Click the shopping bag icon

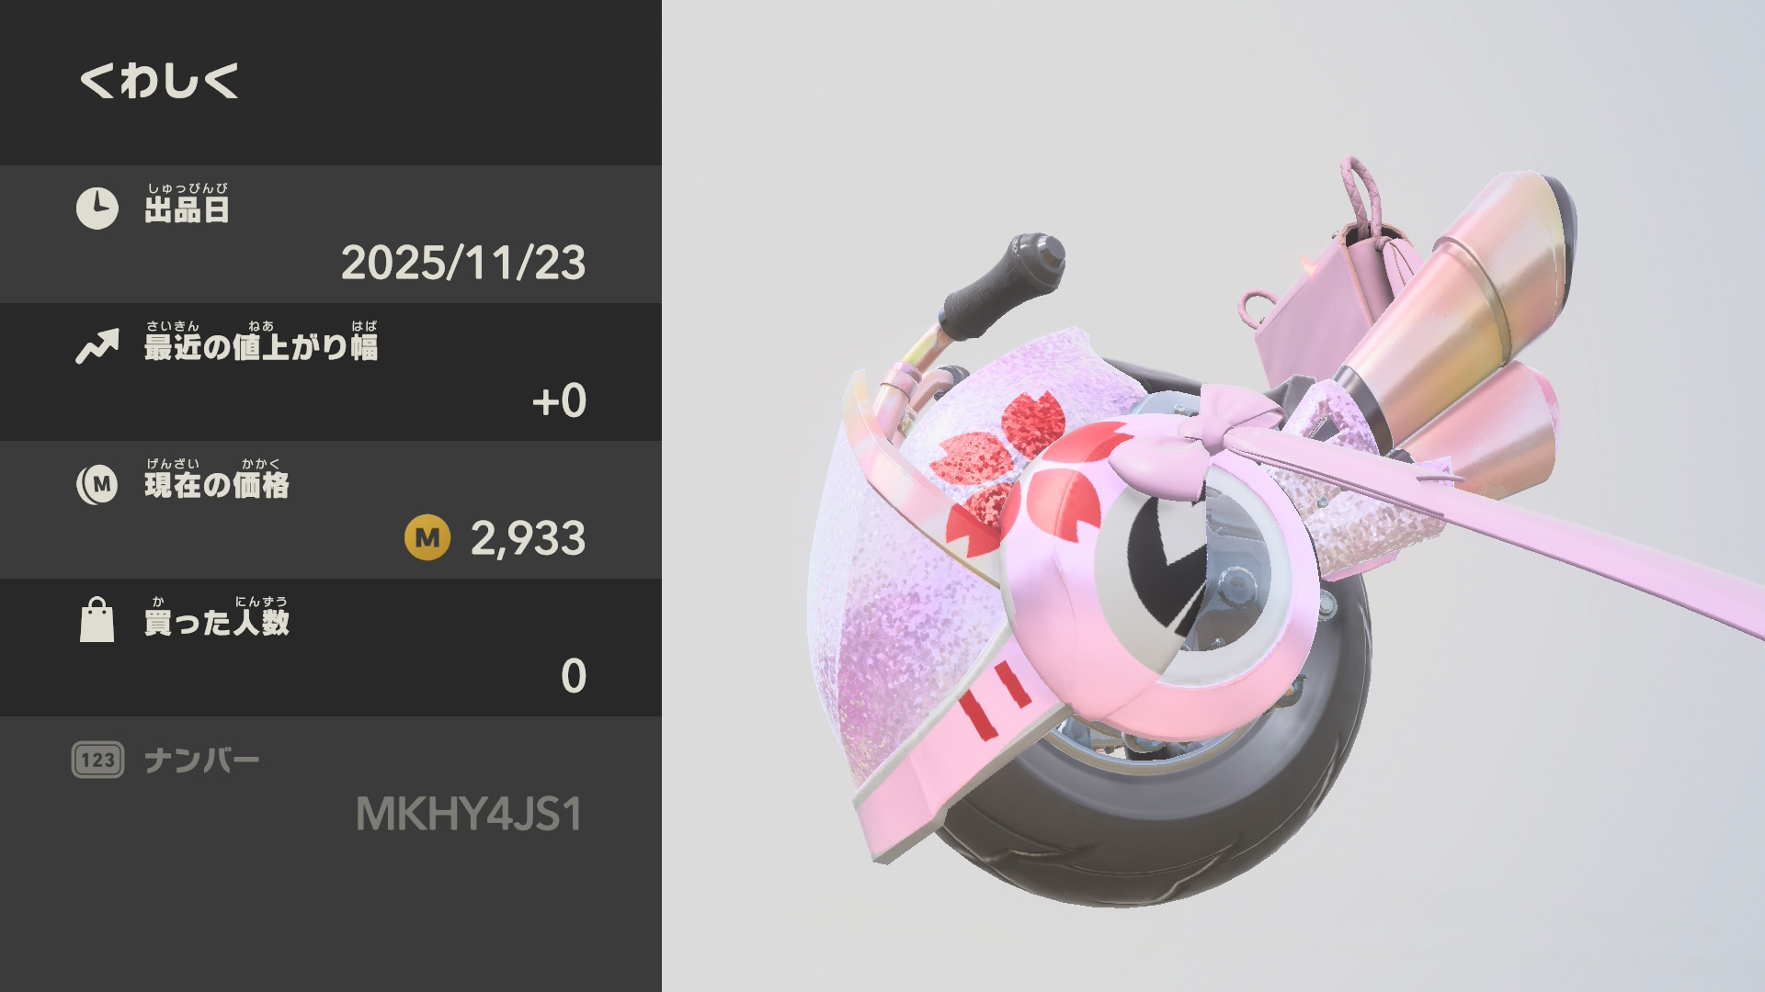[x=97, y=620]
